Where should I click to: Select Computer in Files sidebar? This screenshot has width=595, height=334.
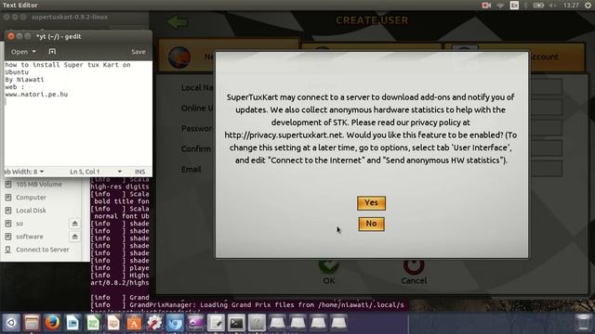pyautogui.click(x=31, y=198)
